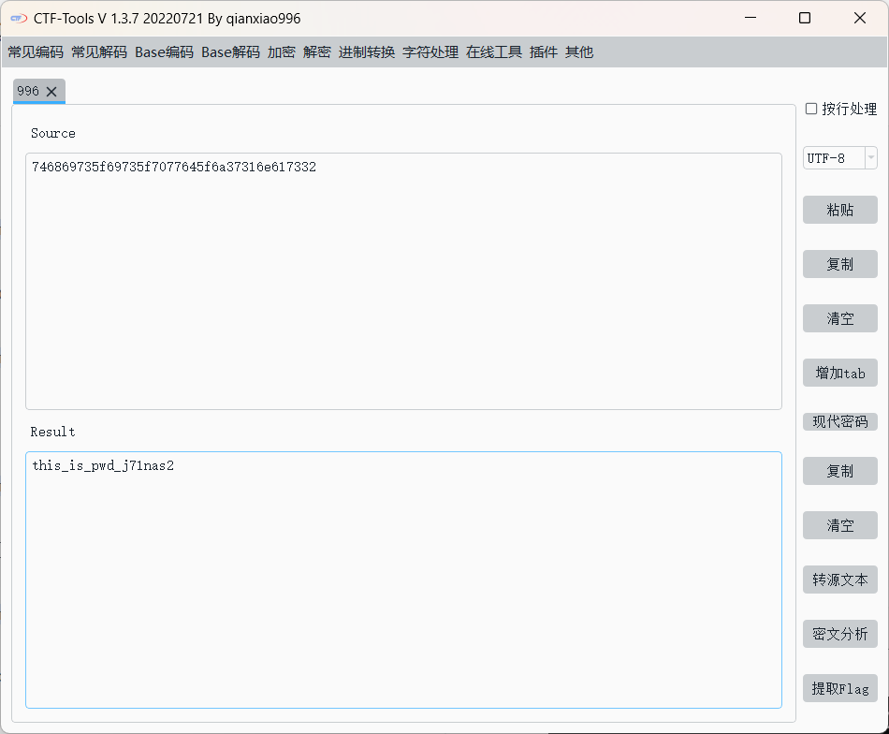Click 转源文本 to move result to source
Screen dimensions: 889x734
pyautogui.click(x=839, y=580)
